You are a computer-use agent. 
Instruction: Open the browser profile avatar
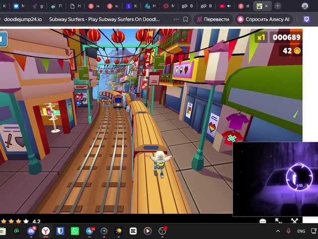(305, 6)
